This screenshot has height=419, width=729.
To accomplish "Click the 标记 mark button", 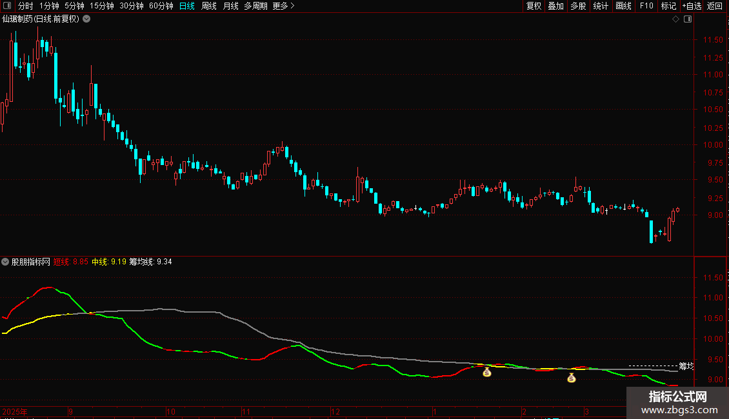I will [668, 6].
